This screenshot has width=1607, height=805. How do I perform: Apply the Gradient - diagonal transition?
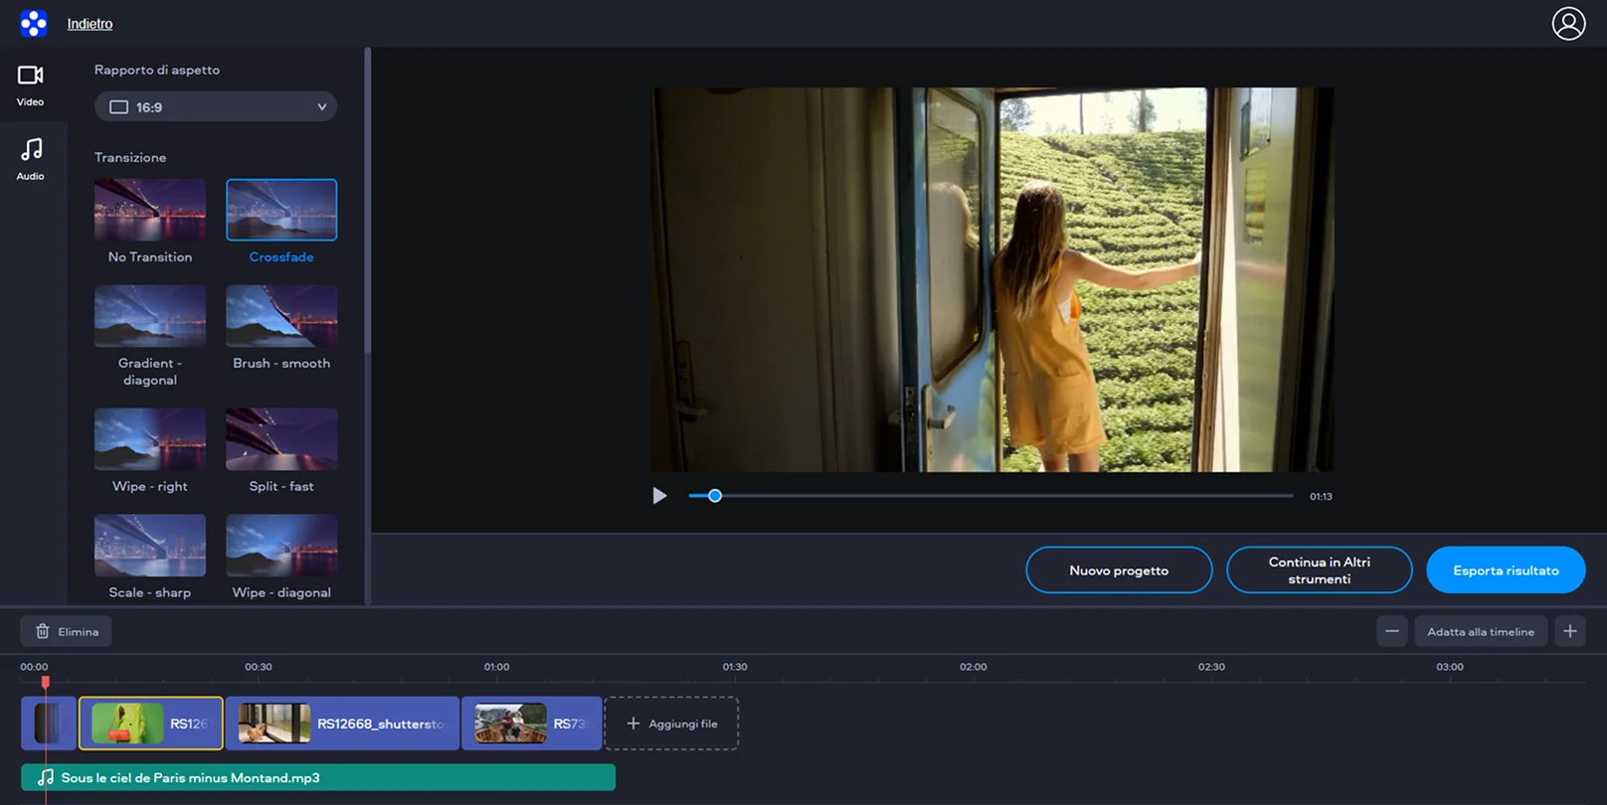150,316
